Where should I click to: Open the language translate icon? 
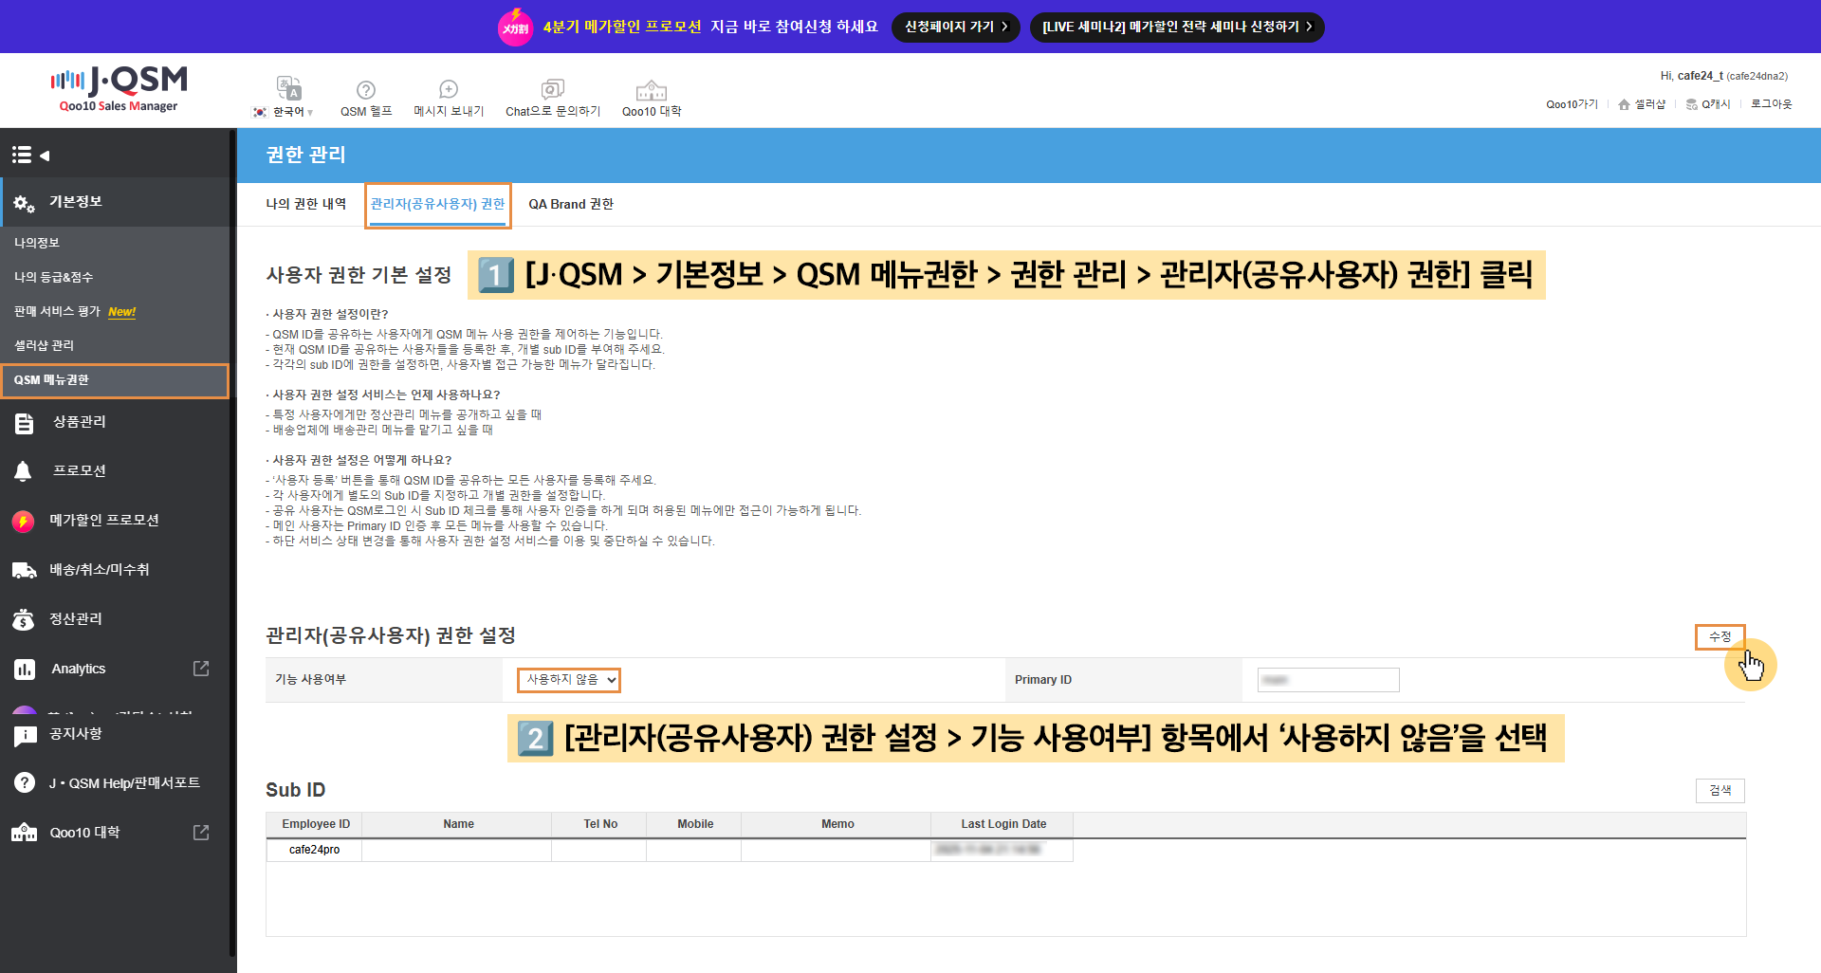pyautogui.click(x=288, y=88)
